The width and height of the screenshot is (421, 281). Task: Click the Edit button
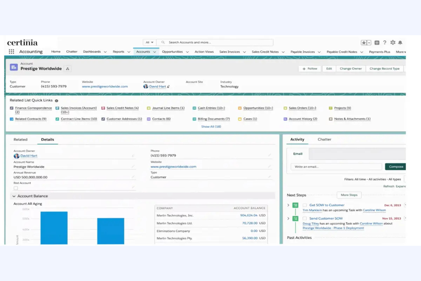329,69
